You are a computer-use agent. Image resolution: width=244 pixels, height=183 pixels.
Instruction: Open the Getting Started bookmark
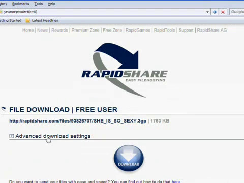(x=11, y=20)
